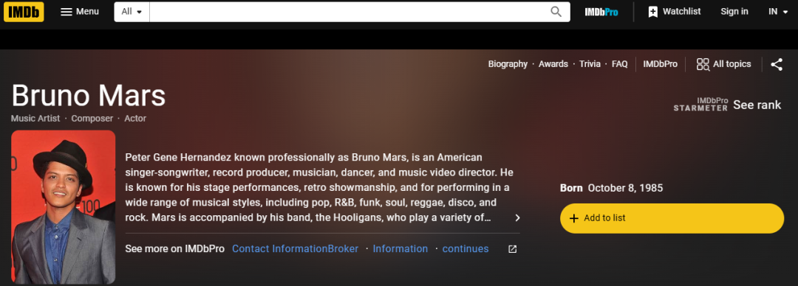Image resolution: width=798 pixels, height=286 pixels.
Task: Click the Composer profession label
Action: 92,119
